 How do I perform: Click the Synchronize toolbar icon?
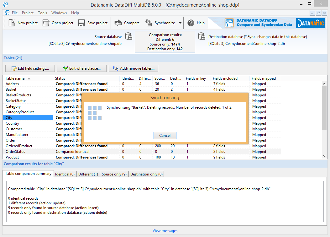pos(149,23)
